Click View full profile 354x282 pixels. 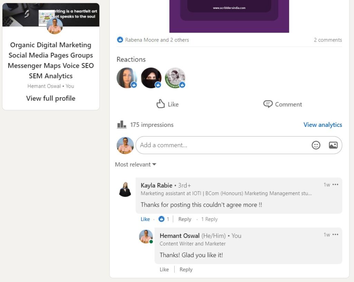click(51, 98)
